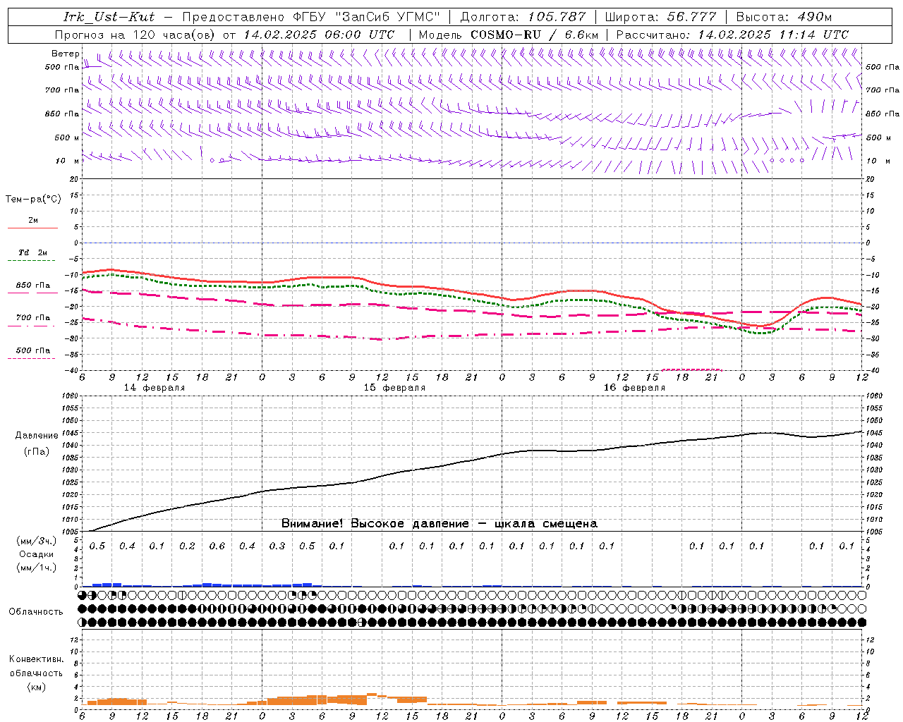Viewport: 903px width, 722px height.
Task: Click the date label 16 февраля
Action: click(634, 388)
